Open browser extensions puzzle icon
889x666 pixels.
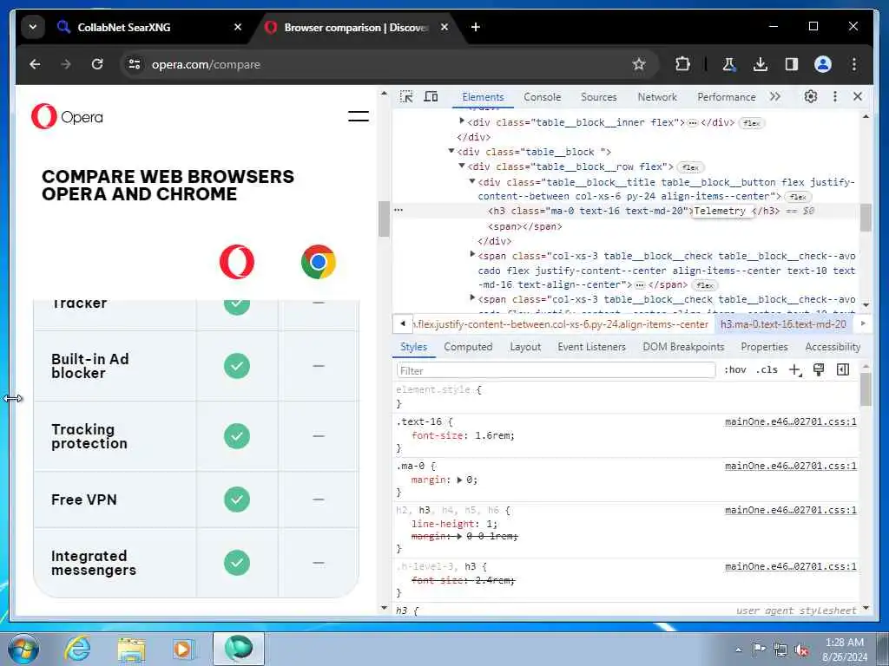tap(682, 64)
